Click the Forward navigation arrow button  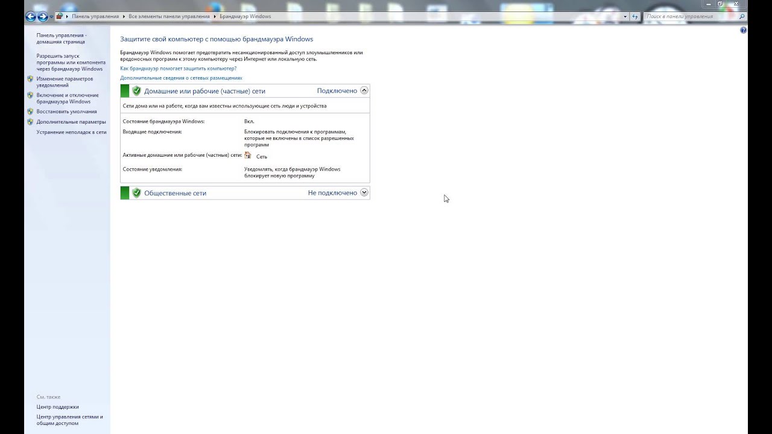click(x=43, y=17)
